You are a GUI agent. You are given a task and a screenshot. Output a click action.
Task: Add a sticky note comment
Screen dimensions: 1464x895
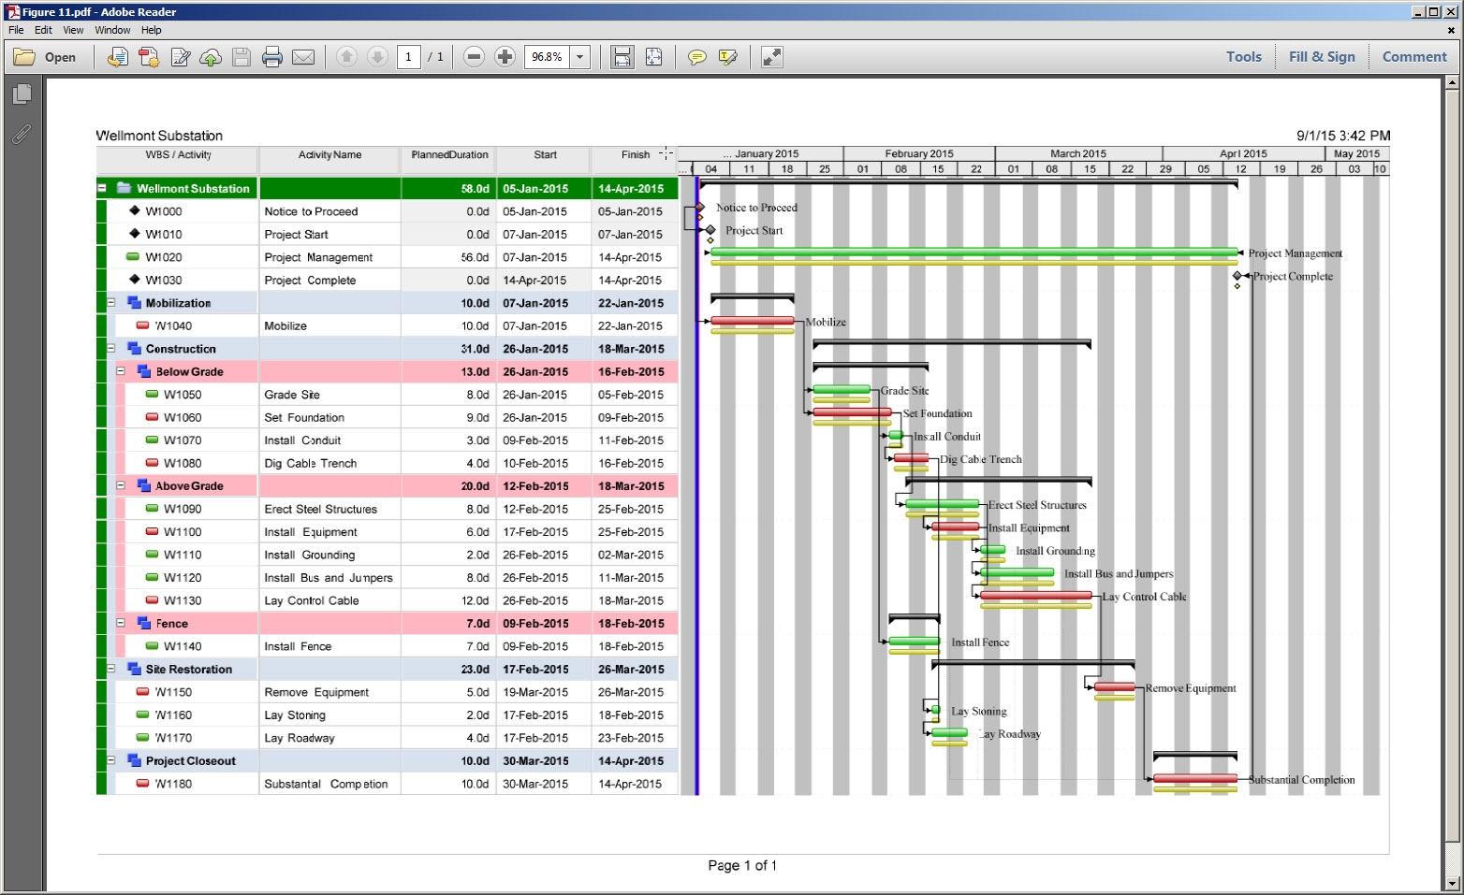[x=696, y=57]
